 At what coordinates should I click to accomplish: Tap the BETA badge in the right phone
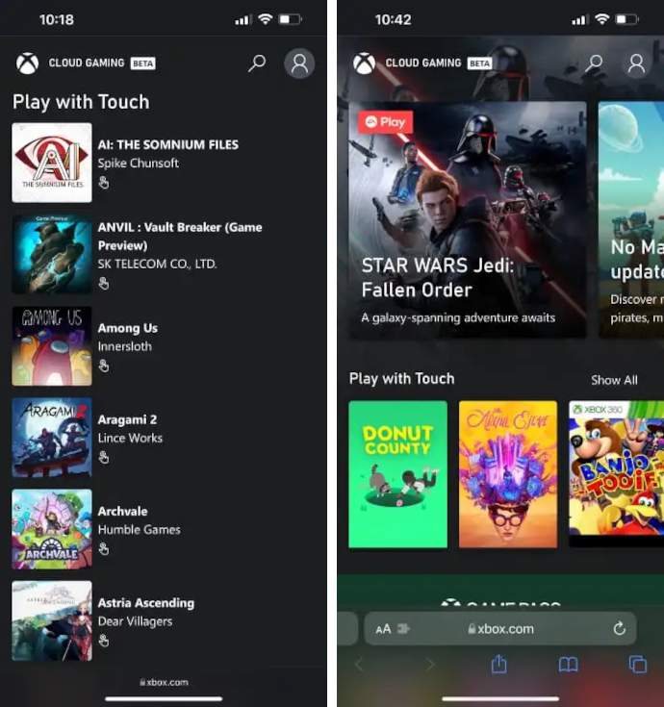pos(479,63)
